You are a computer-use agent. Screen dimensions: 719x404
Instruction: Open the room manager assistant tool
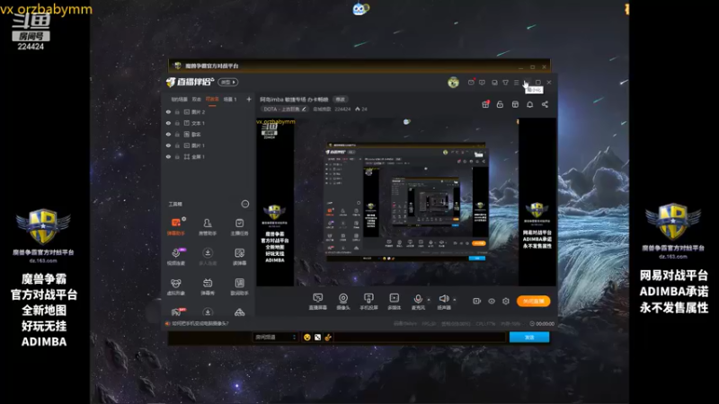(x=208, y=226)
